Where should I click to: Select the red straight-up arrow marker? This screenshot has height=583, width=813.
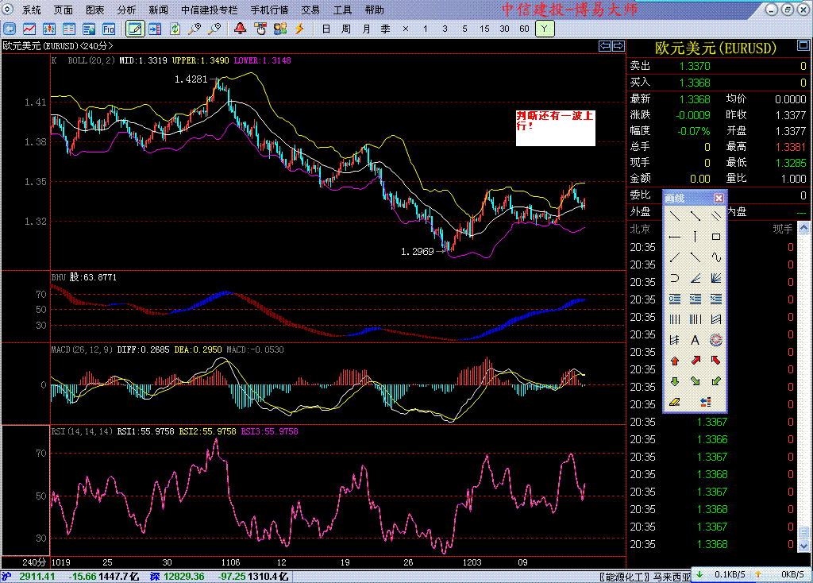point(674,361)
